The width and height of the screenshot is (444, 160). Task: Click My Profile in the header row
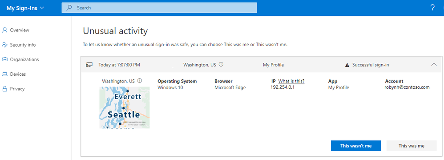pos(273,65)
